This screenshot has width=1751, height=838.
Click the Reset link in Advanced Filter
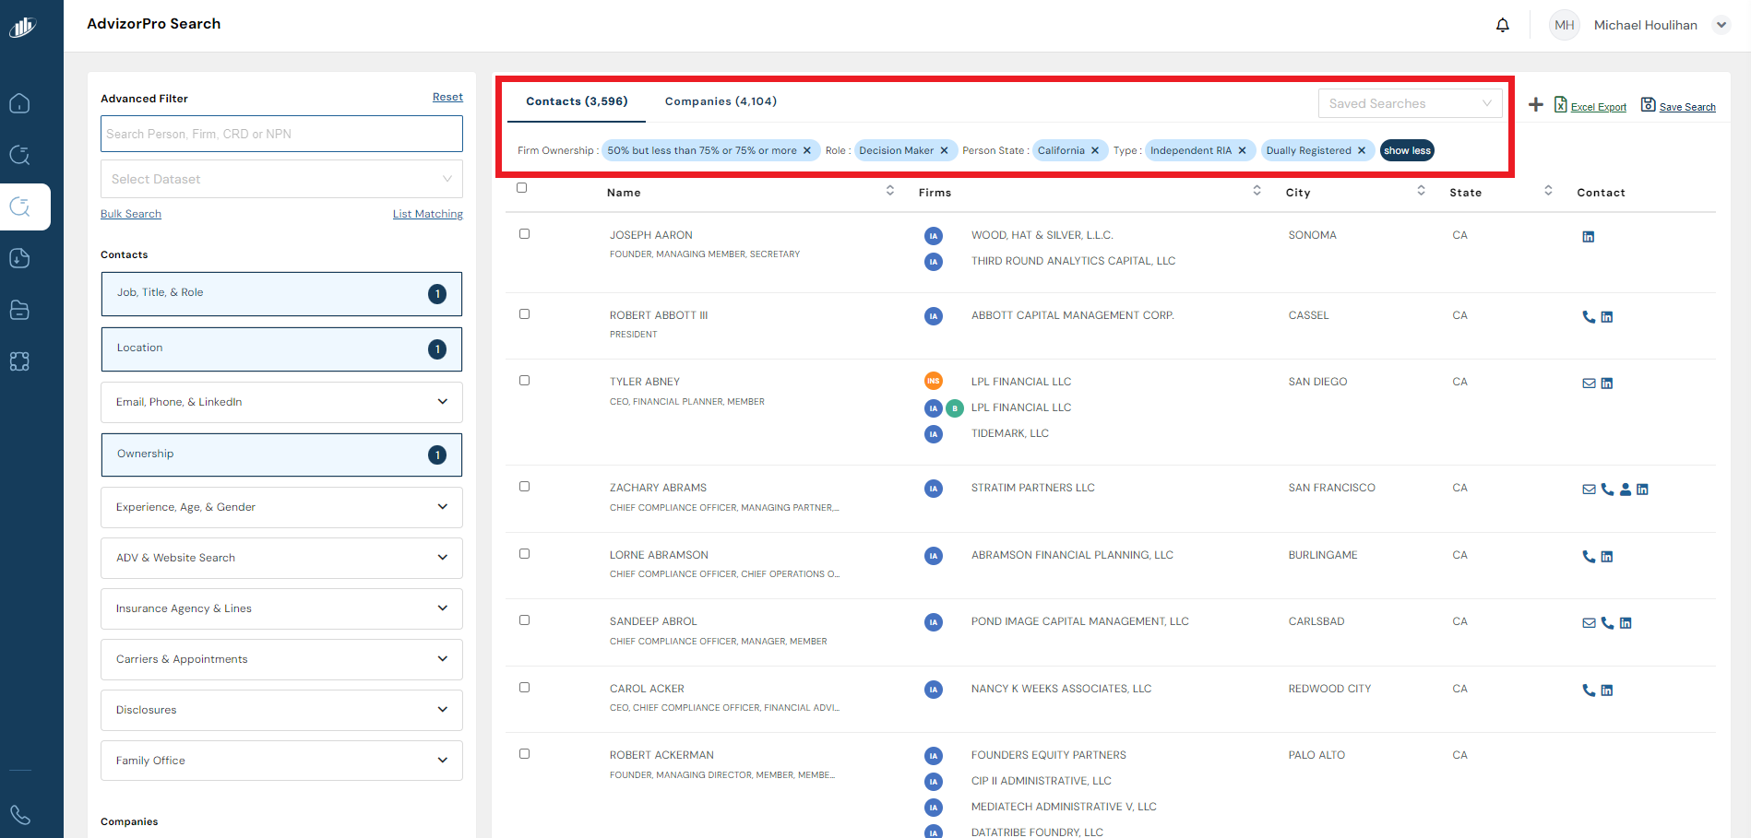[x=447, y=97]
